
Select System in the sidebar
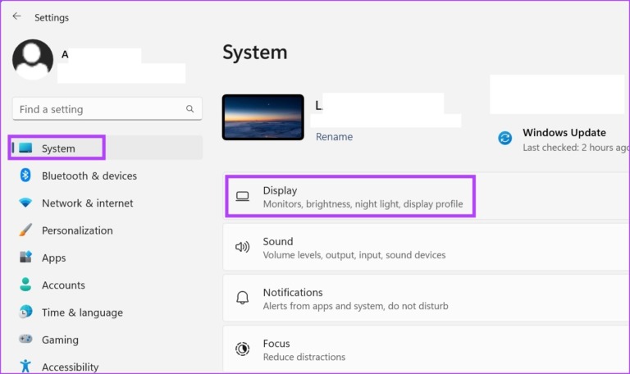57,148
